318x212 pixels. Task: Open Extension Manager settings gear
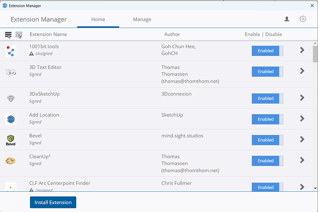tap(303, 19)
